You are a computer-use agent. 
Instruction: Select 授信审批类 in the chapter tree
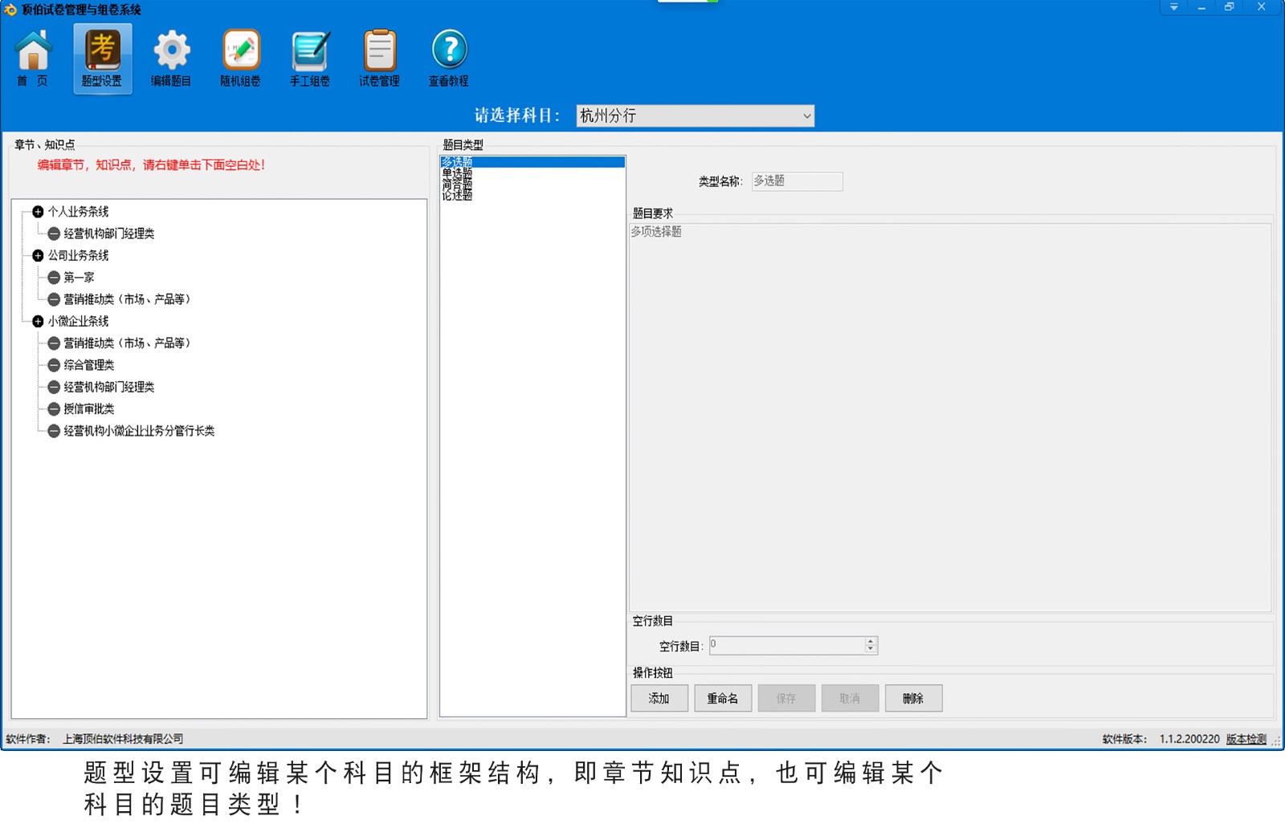click(89, 409)
